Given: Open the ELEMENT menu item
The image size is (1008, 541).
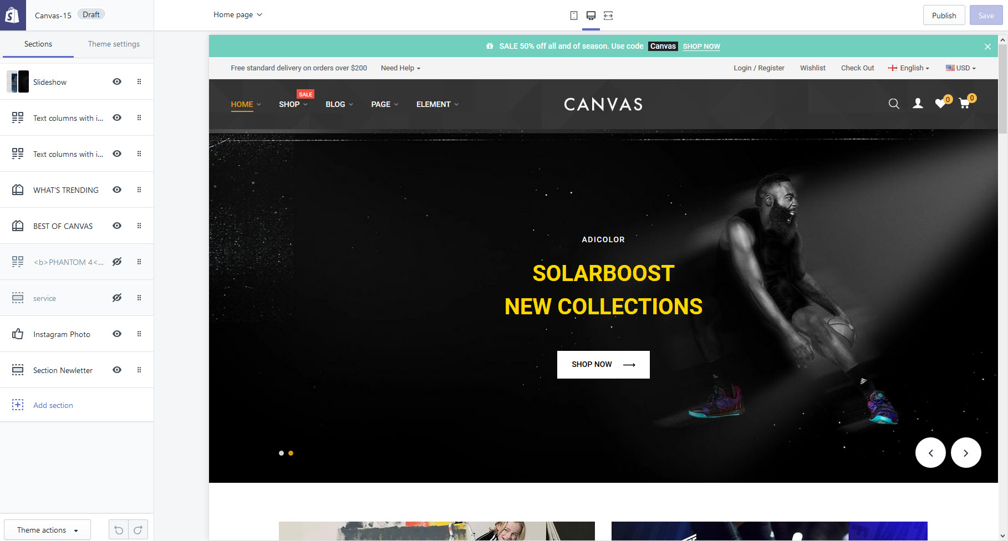Looking at the screenshot, I should click(x=437, y=104).
